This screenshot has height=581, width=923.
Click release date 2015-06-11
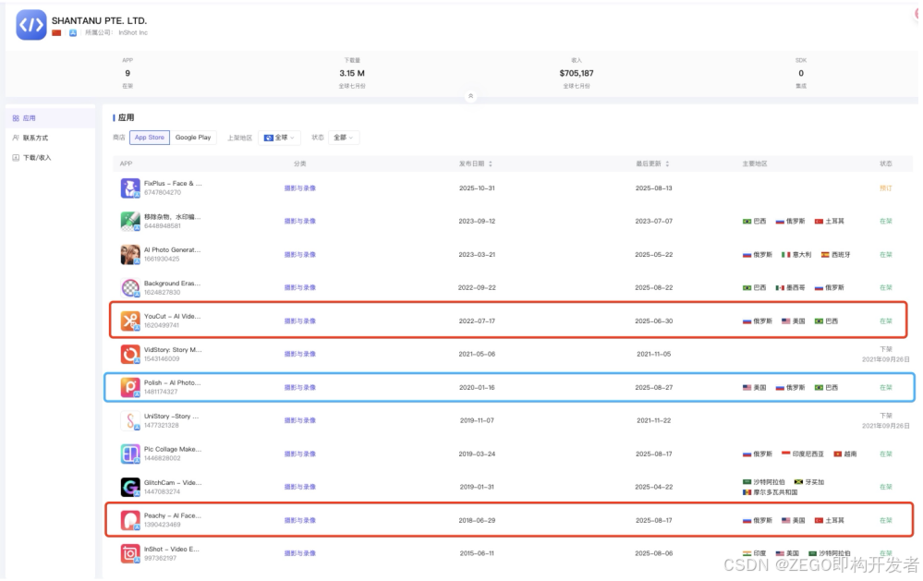[477, 553]
